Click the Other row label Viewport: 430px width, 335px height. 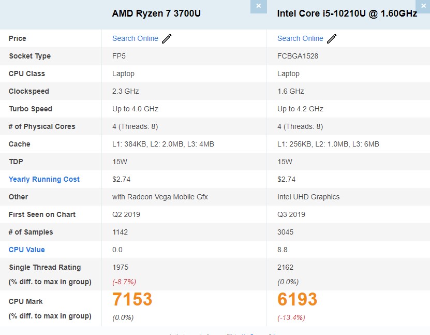click(x=19, y=197)
